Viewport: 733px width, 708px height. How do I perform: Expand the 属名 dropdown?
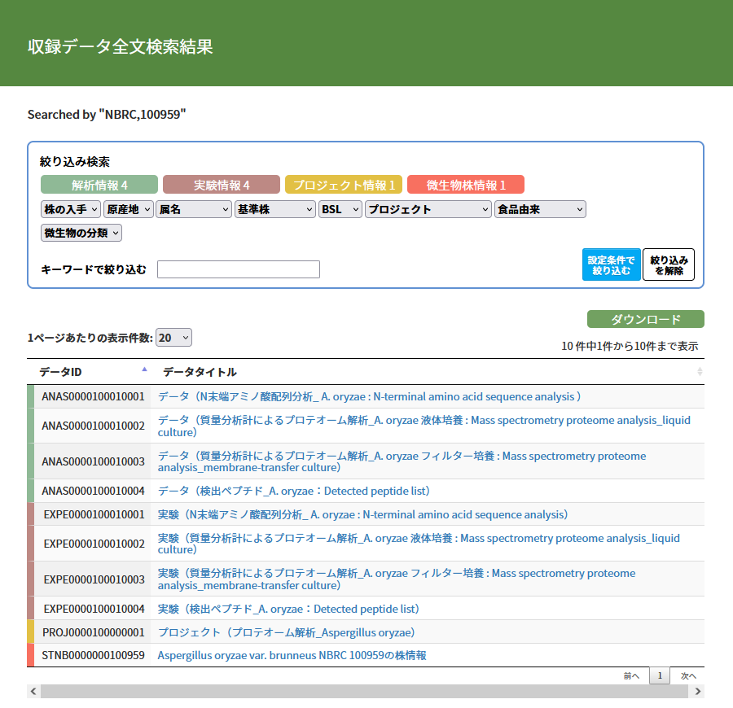pos(194,209)
